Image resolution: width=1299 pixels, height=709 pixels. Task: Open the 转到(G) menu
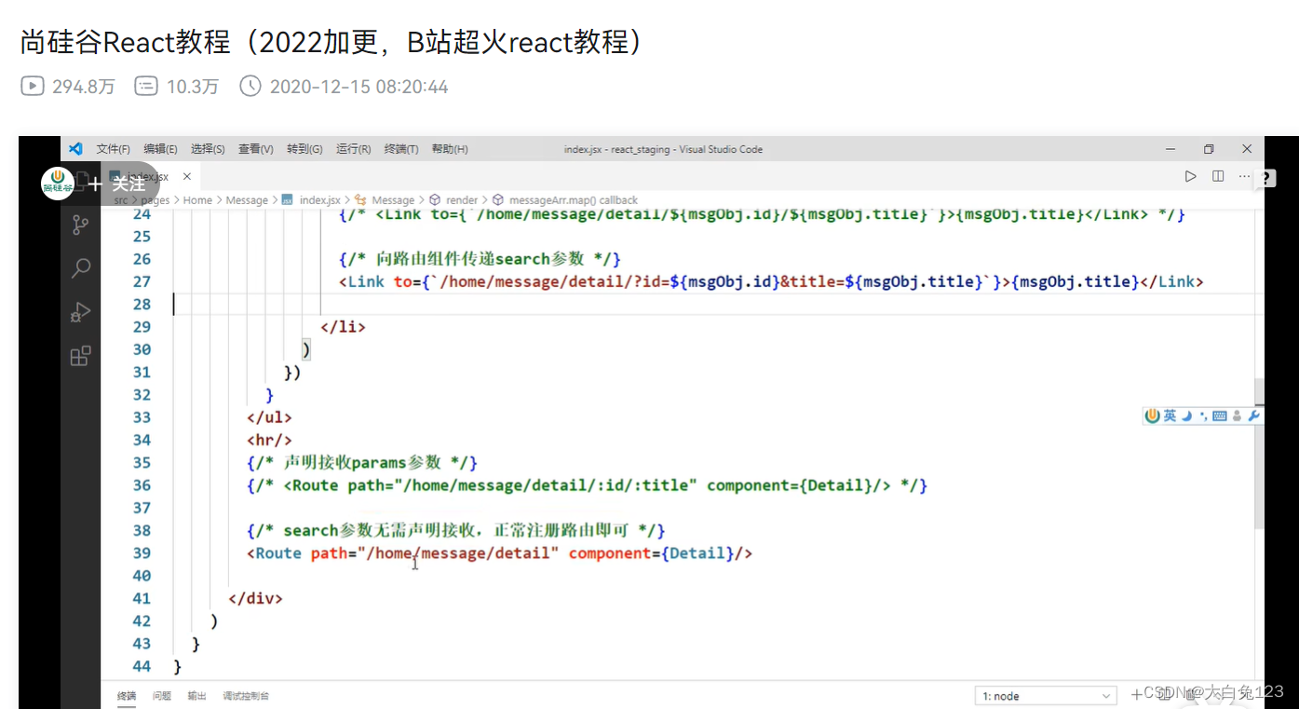click(x=304, y=149)
